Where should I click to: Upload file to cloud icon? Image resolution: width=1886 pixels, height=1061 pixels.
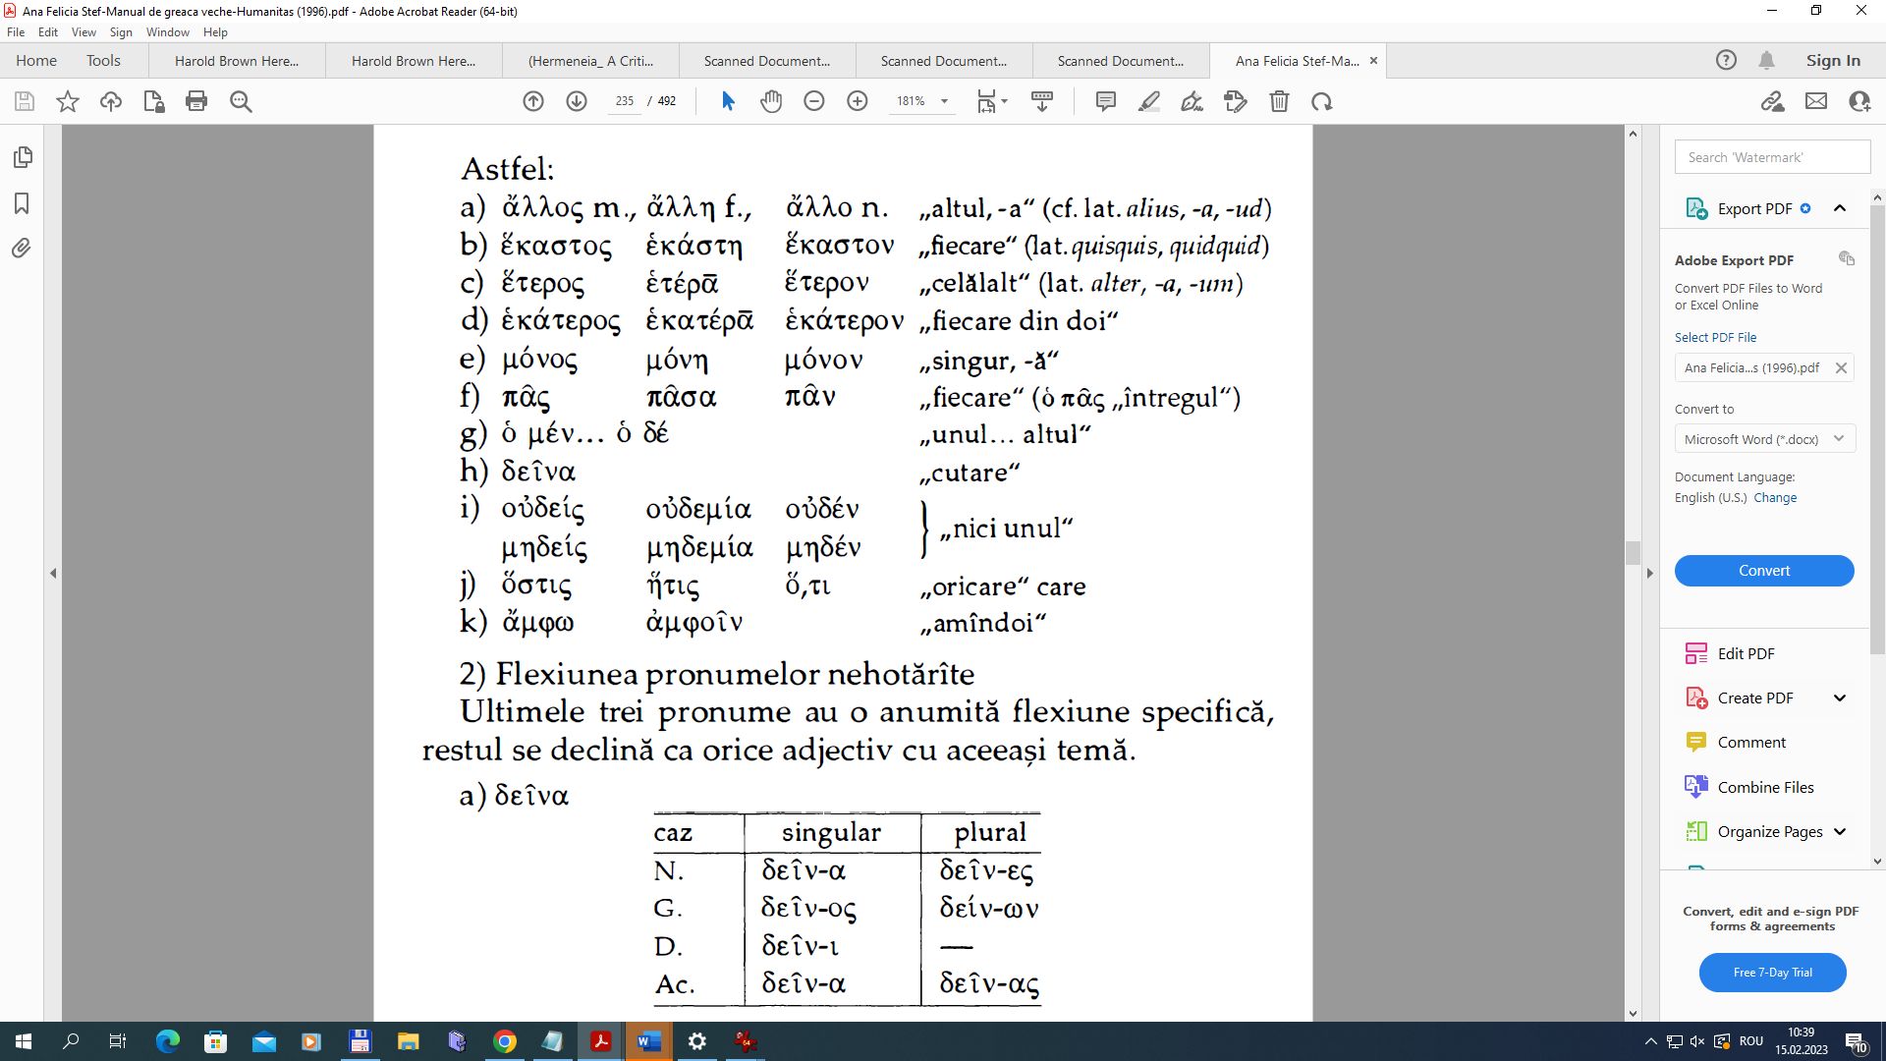tap(111, 101)
